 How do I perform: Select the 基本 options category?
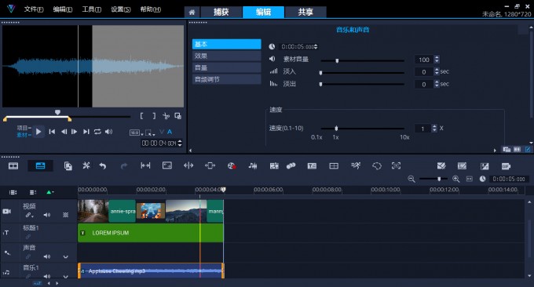coord(226,44)
